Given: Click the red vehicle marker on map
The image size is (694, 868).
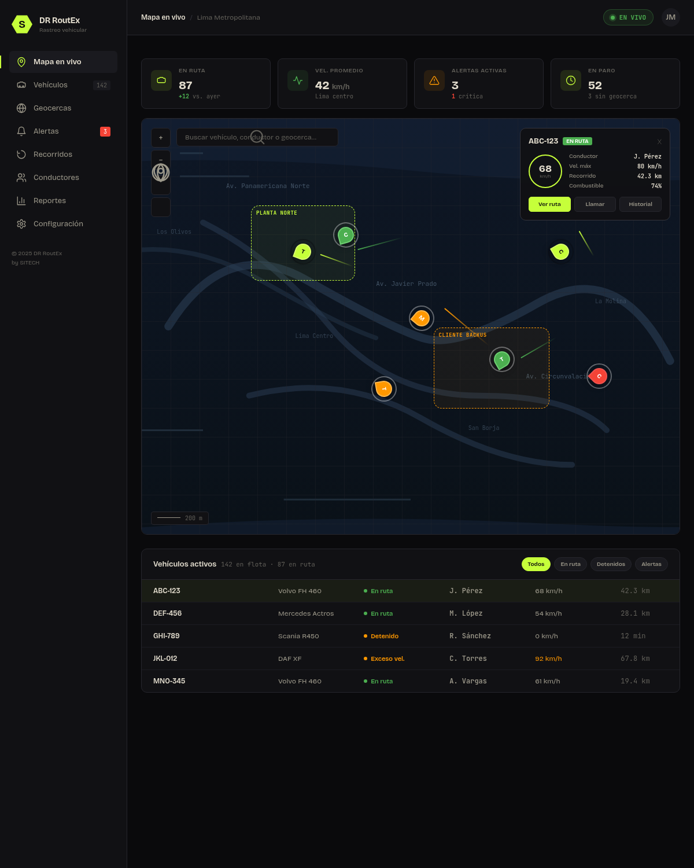Looking at the screenshot, I should [599, 376].
